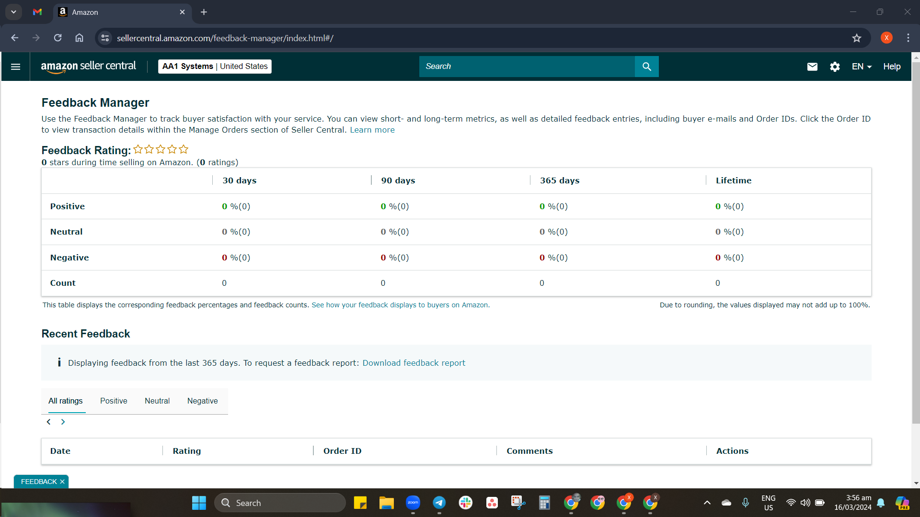Click the Date column header
Image resolution: width=920 pixels, height=517 pixels.
[x=60, y=451]
